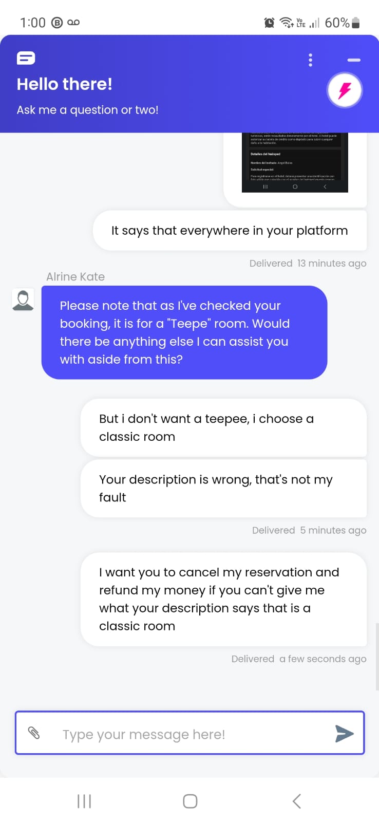The width and height of the screenshot is (379, 822).
Task: Tap the pink lightning bolt button
Action: 345,90
